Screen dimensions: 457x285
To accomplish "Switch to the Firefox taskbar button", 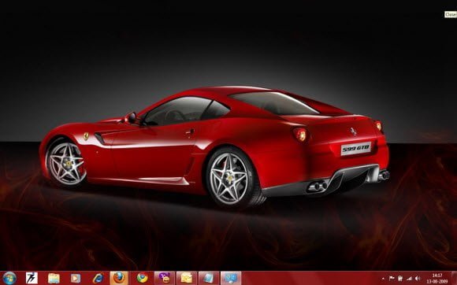I will (119, 278).
